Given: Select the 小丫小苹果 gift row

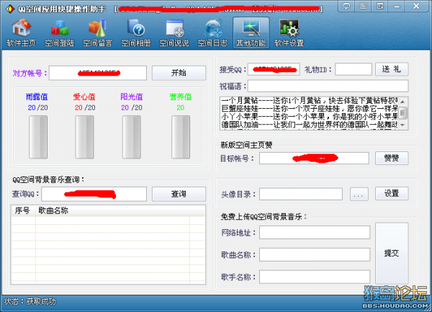Looking at the screenshot, I should (x=309, y=117).
